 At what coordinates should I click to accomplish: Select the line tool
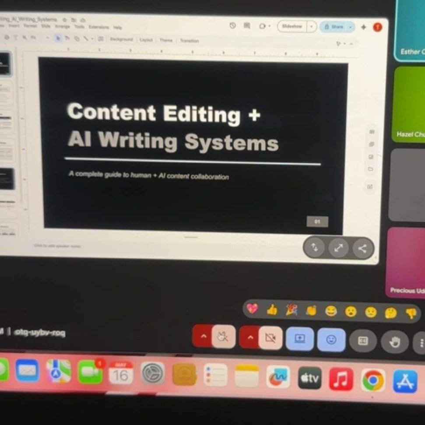tap(86, 39)
